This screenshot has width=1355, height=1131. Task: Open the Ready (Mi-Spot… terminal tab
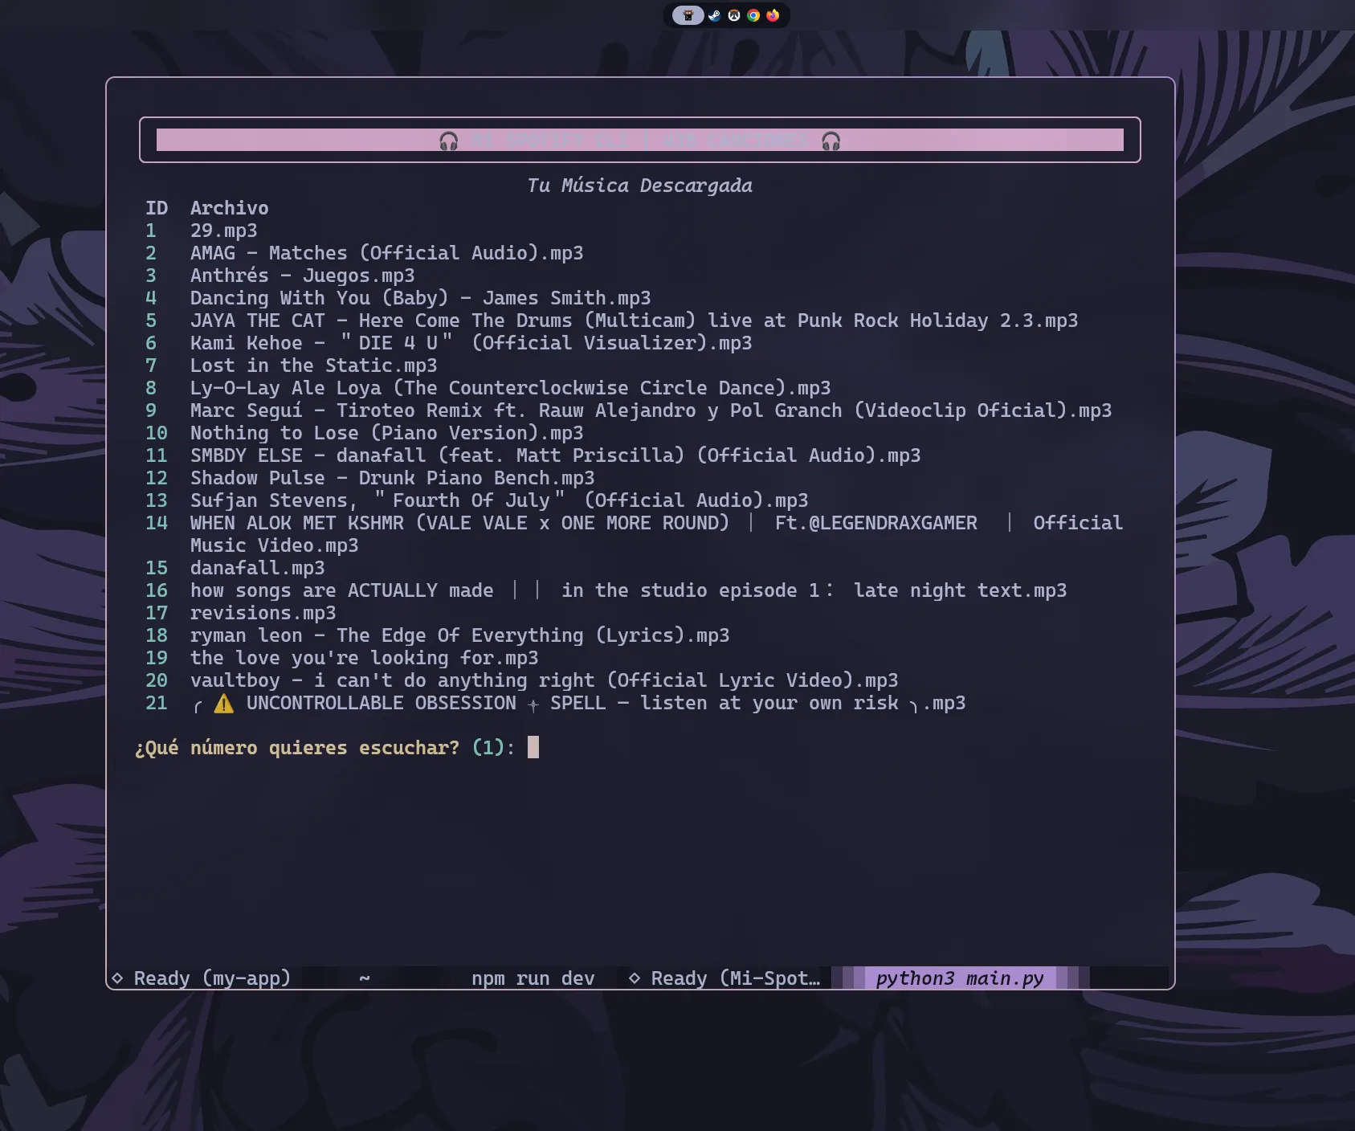click(x=725, y=978)
